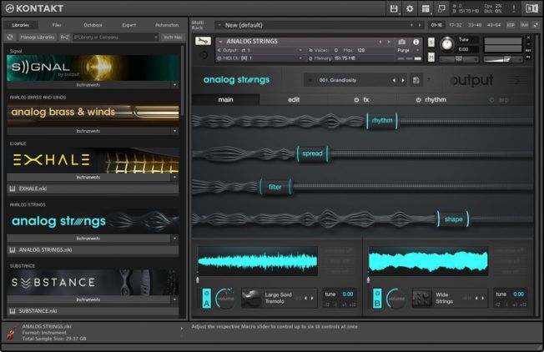Open the Purge dropdown menu

click(x=409, y=50)
